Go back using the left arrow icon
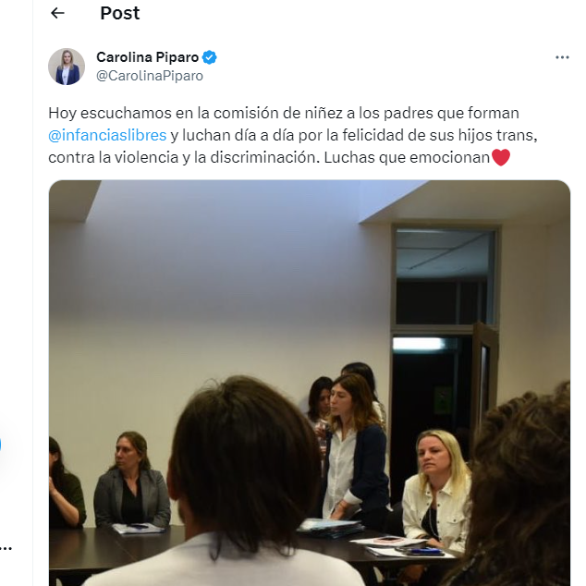 [57, 13]
